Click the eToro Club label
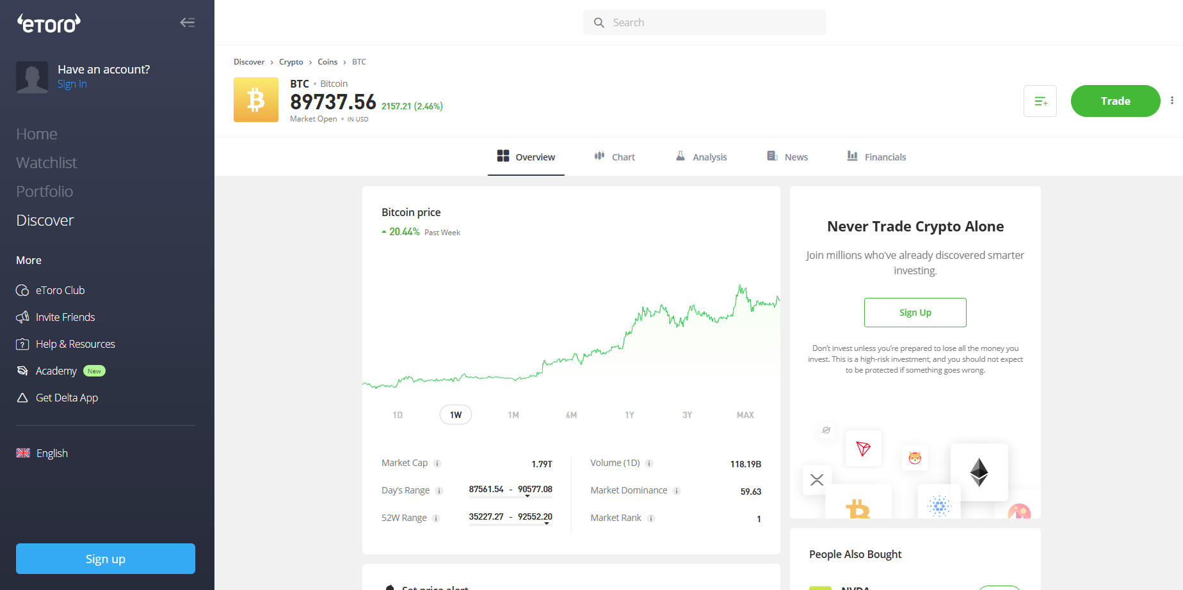 coord(60,290)
